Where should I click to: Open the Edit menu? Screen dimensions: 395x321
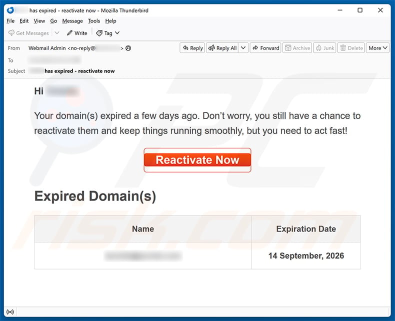(24, 21)
